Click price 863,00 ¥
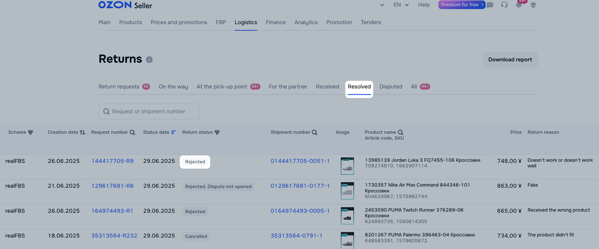This screenshot has width=599, height=249. pyautogui.click(x=509, y=186)
